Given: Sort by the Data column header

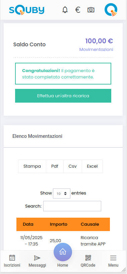Looking at the screenshot, I should click(x=28, y=224).
